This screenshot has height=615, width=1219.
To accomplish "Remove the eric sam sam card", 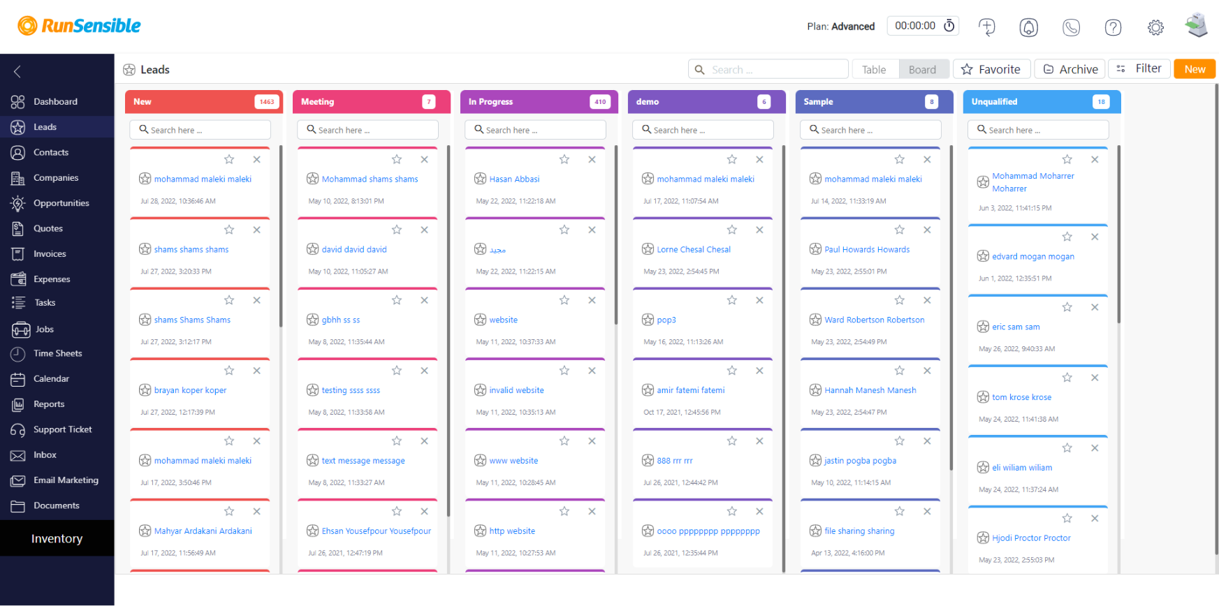I will tap(1095, 307).
